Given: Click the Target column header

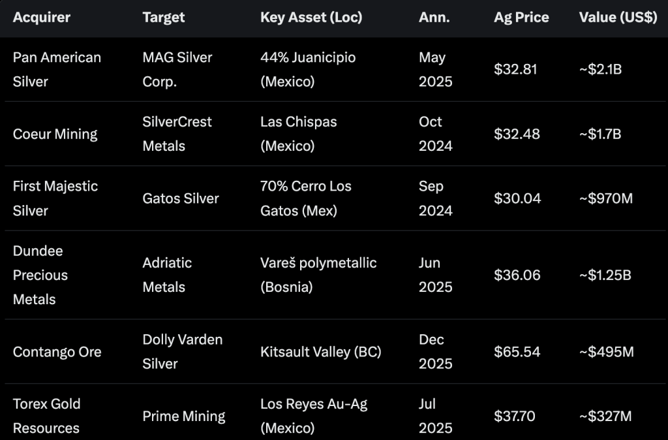Looking at the screenshot, I should [x=164, y=18].
